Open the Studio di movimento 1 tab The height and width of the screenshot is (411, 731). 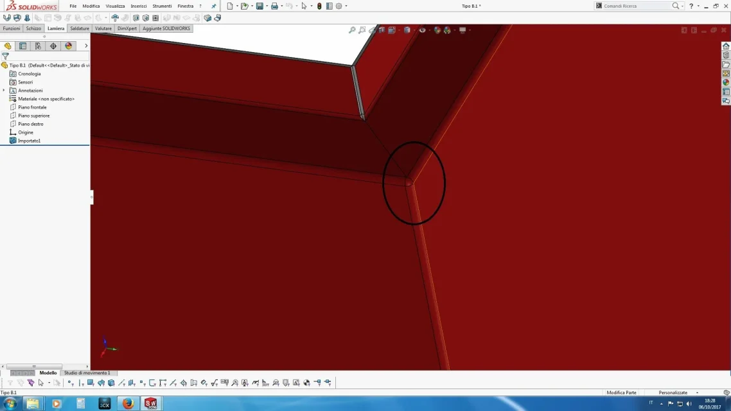[x=87, y=372]
